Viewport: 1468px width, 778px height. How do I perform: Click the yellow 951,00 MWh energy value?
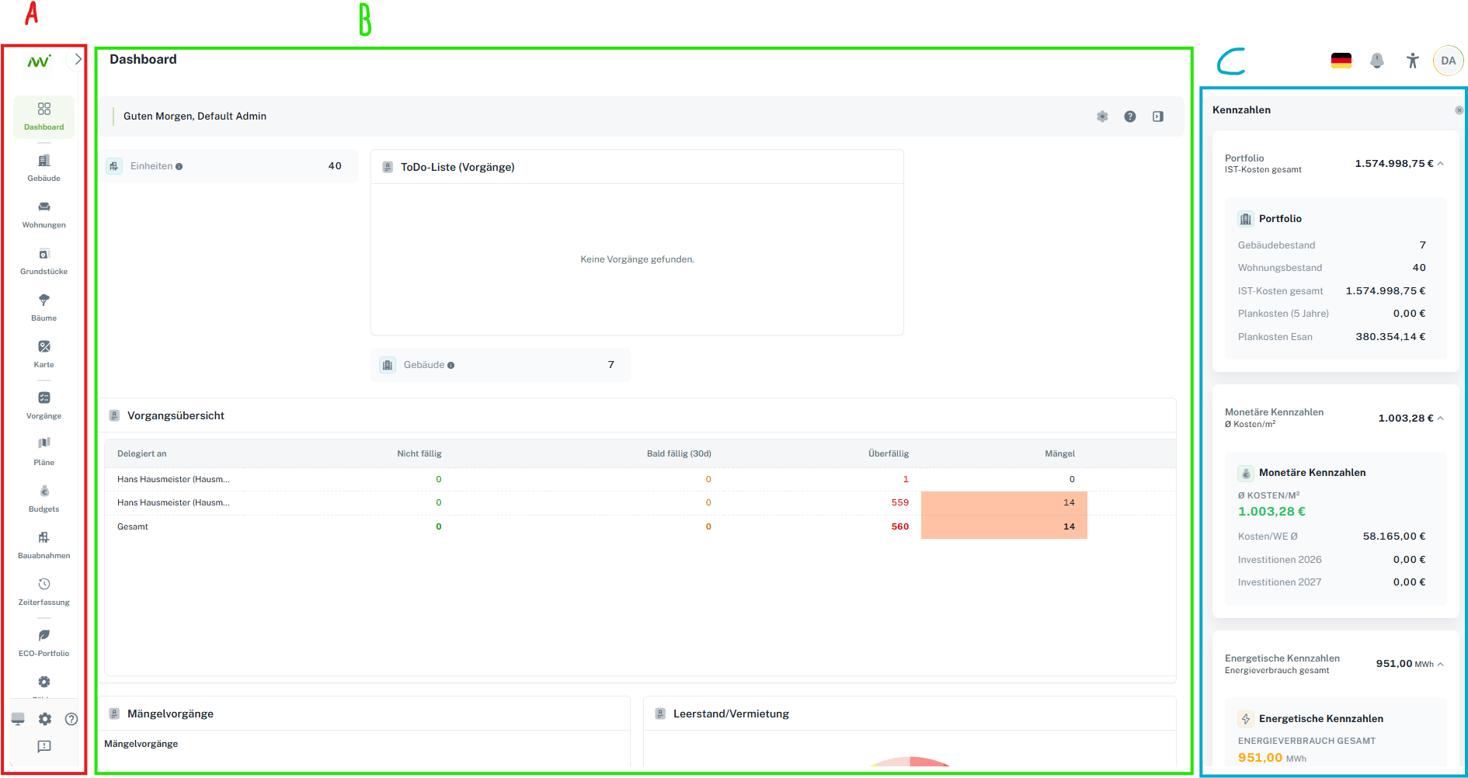tap(1272, 758)
